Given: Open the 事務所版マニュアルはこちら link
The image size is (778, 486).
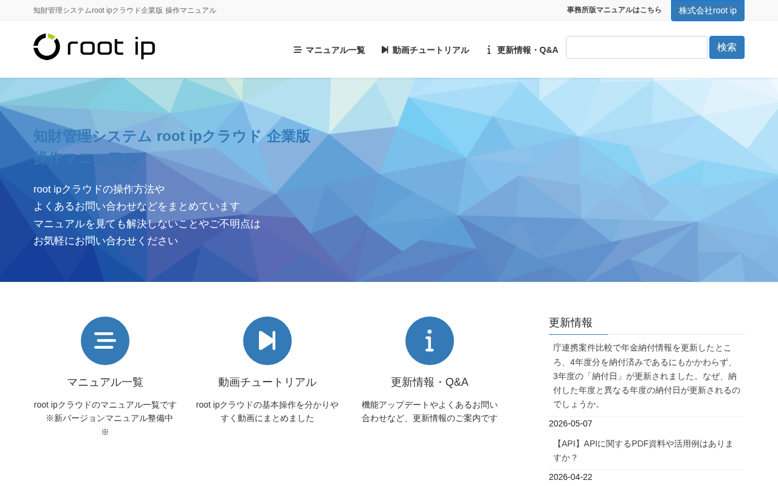Looking at the screenshot, I should [x=614, y=10].
